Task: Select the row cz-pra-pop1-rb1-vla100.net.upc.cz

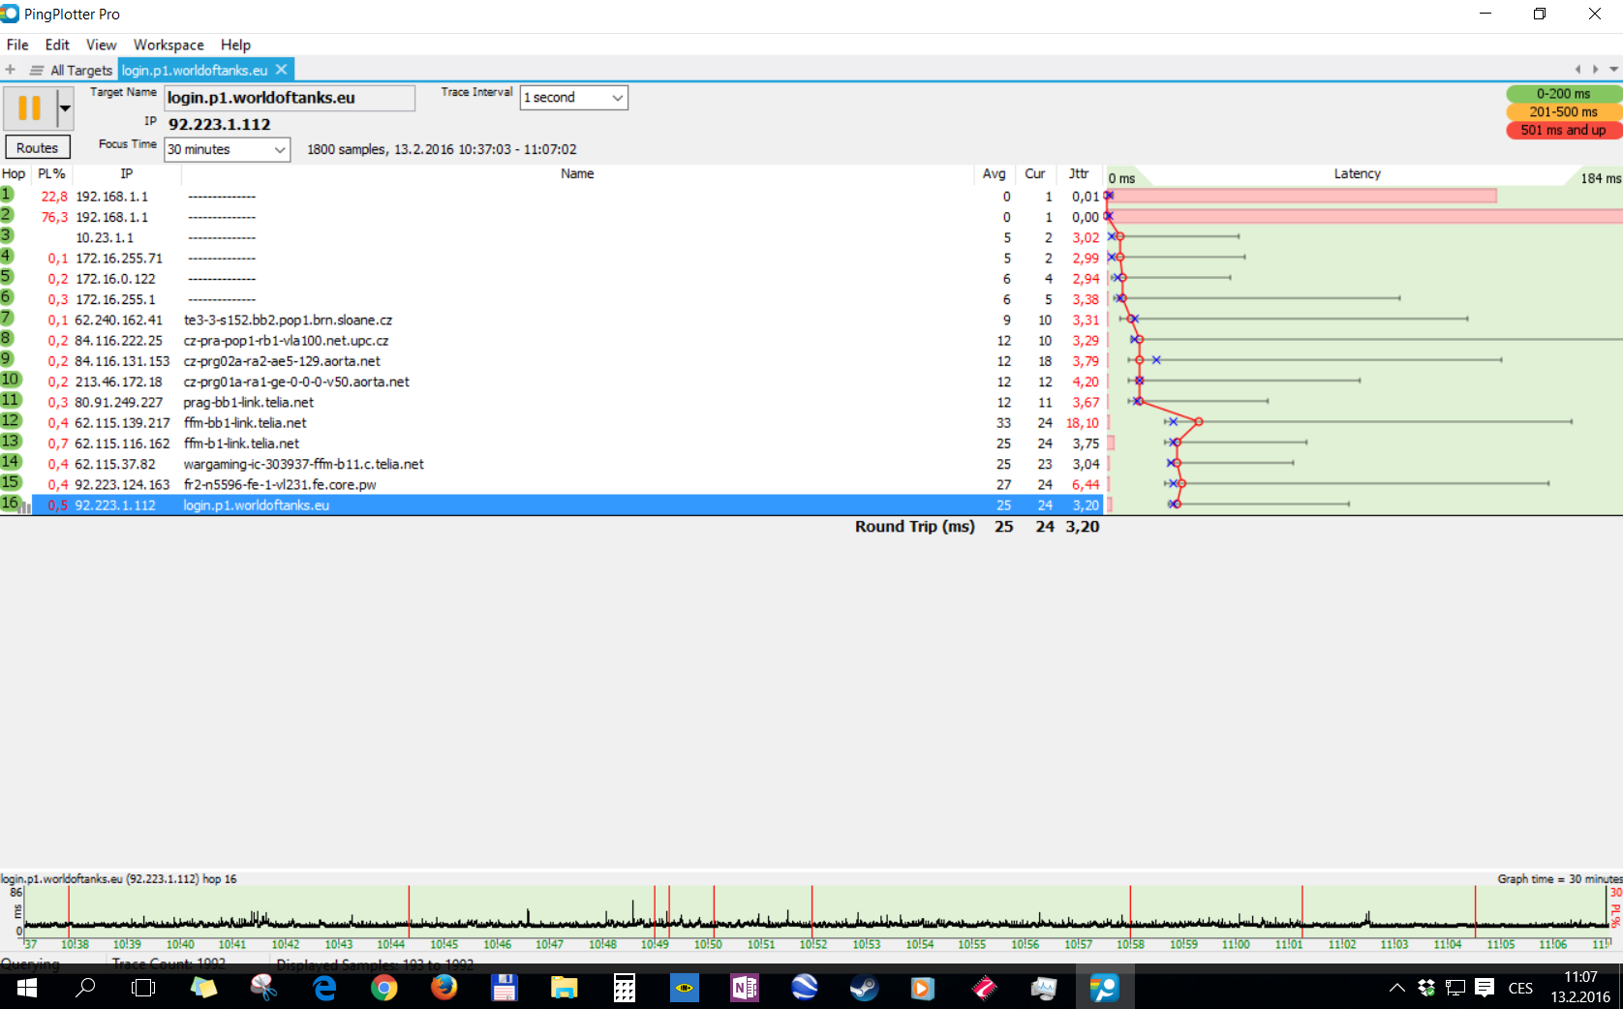Action: tap(552, 341)
